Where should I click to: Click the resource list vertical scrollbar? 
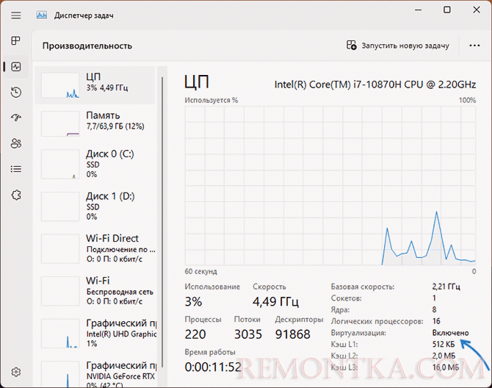point(162,222)
